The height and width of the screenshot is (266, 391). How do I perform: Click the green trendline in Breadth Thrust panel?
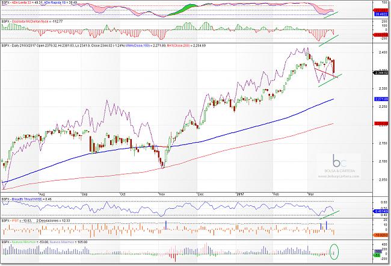coord(330,212)
